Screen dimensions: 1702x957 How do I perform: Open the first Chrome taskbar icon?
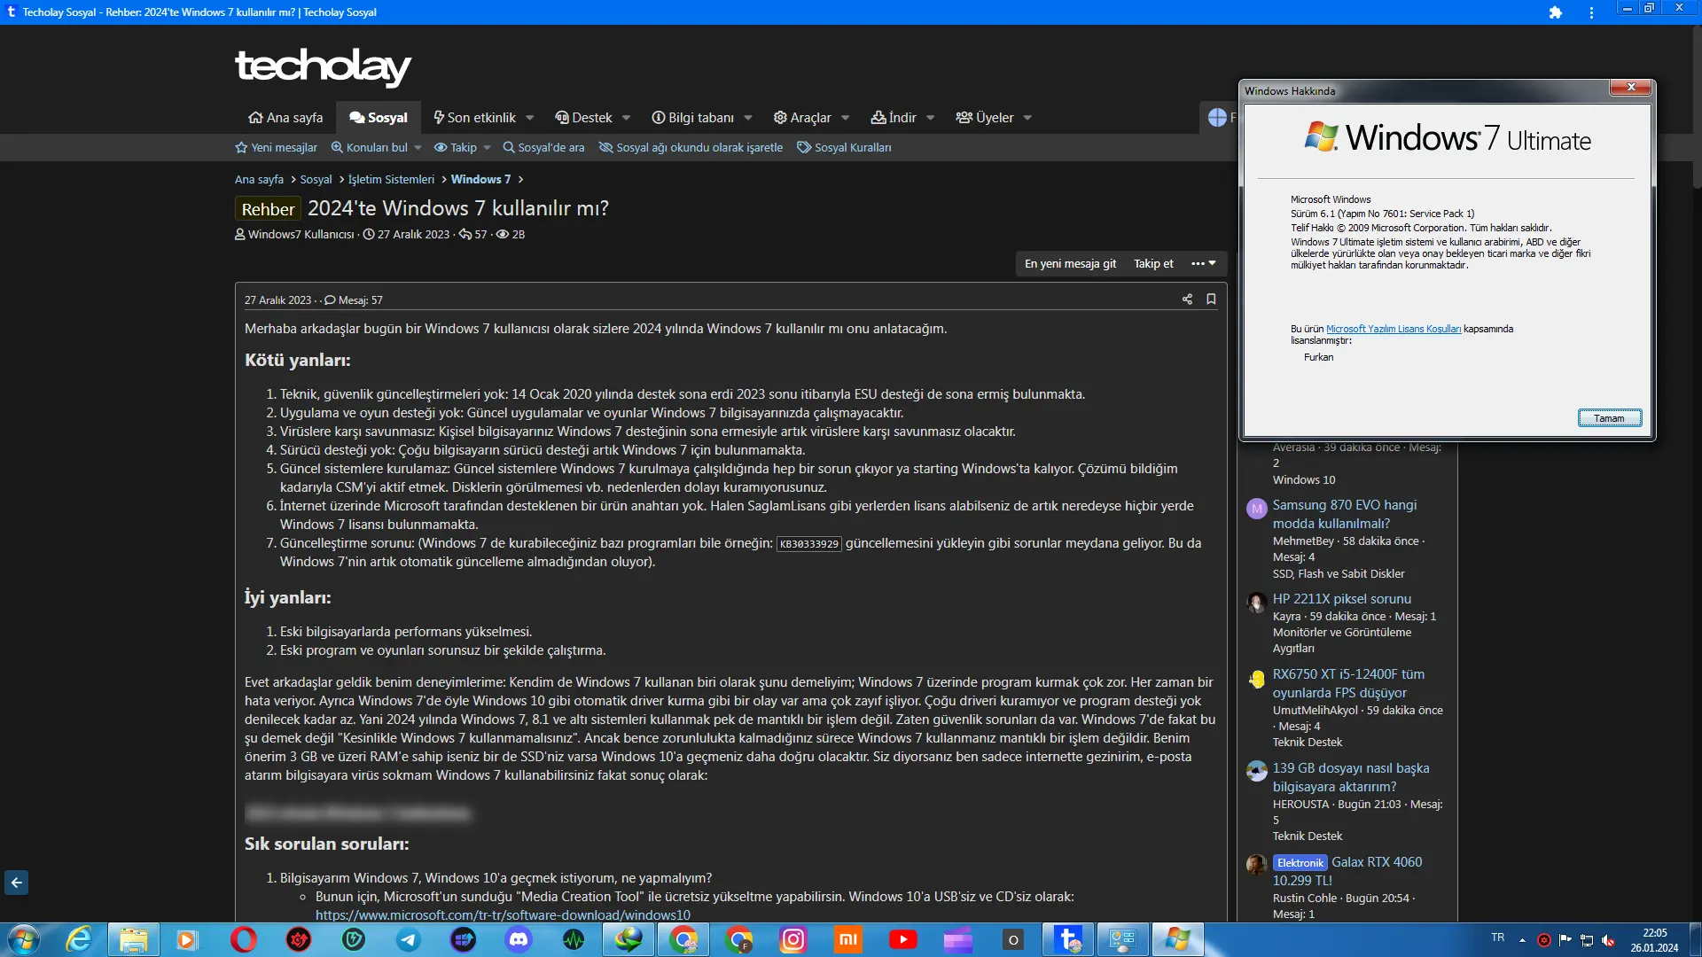coord(683,939)
